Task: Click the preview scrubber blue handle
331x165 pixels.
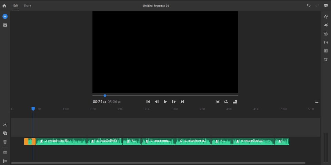Action: coord(105,95)
